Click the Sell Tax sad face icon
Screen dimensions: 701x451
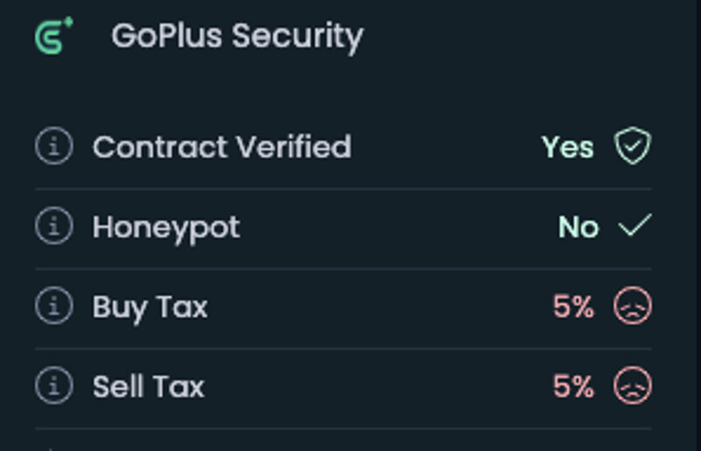tap(633, 386)
